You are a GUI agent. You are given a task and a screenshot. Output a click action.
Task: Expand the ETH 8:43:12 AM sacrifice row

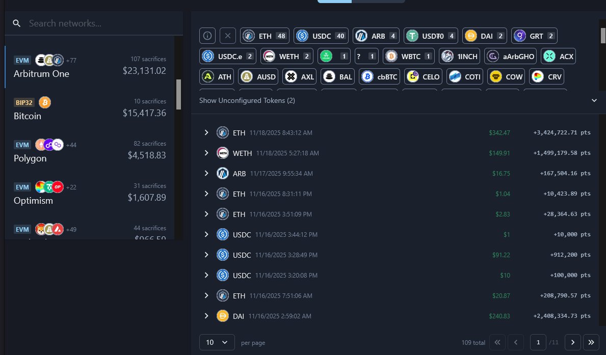(x=206, y=132)
